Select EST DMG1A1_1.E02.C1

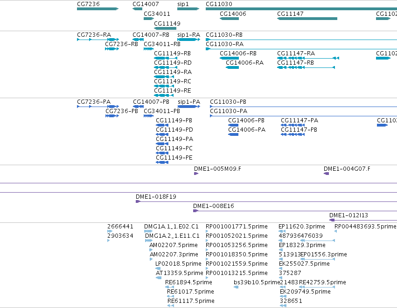pos(148,231)
